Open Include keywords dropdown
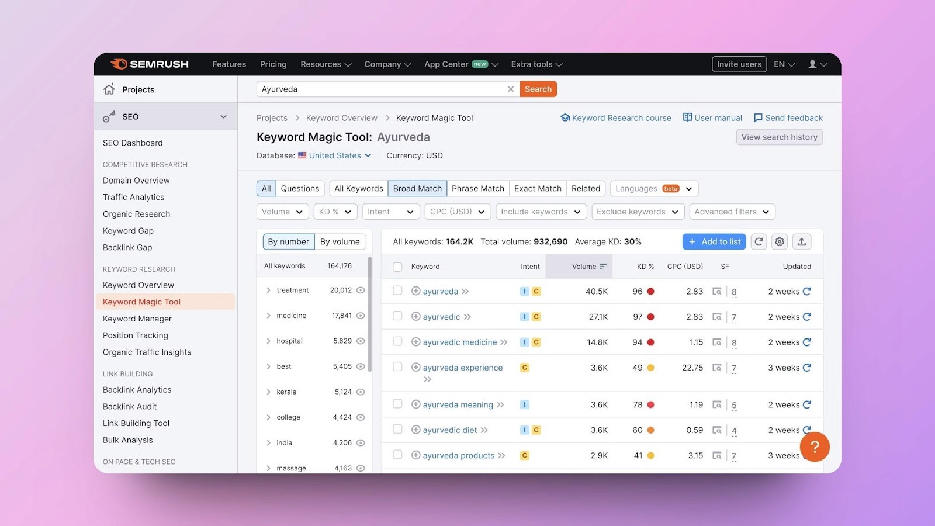935x526 pixels. coord(541,212)
